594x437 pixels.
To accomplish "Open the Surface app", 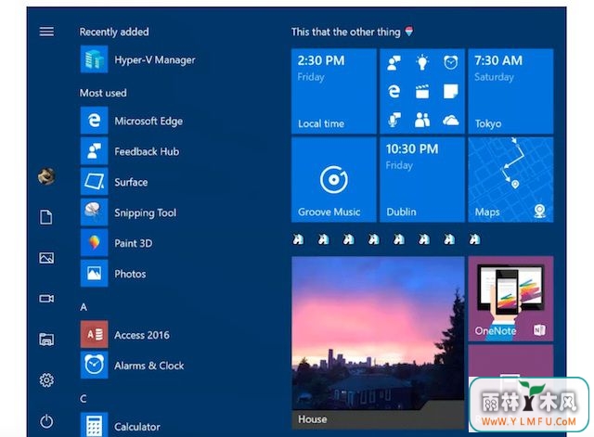I will [x=114, y=182].
